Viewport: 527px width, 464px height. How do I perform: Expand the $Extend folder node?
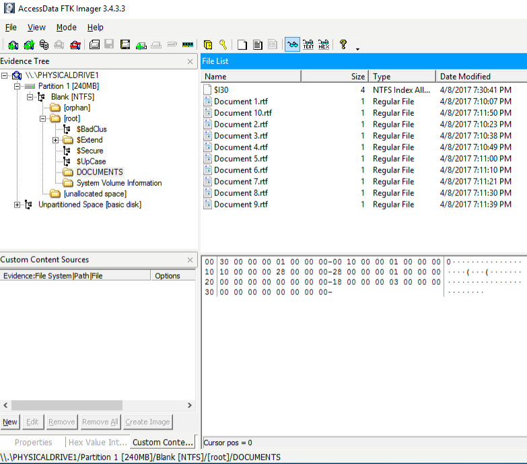pyautogui.click(x=55, y=140)
